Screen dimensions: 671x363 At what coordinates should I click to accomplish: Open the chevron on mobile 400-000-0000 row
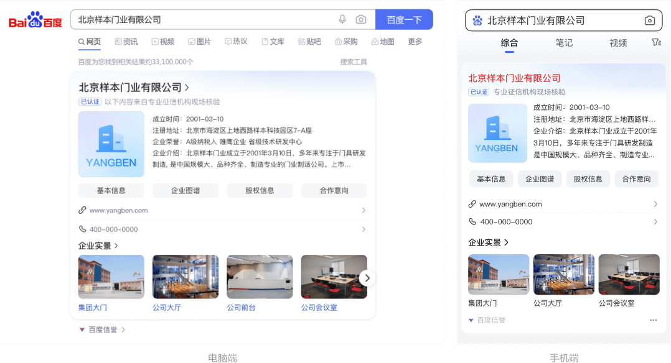pyautogui.click(x=655, y=221)
